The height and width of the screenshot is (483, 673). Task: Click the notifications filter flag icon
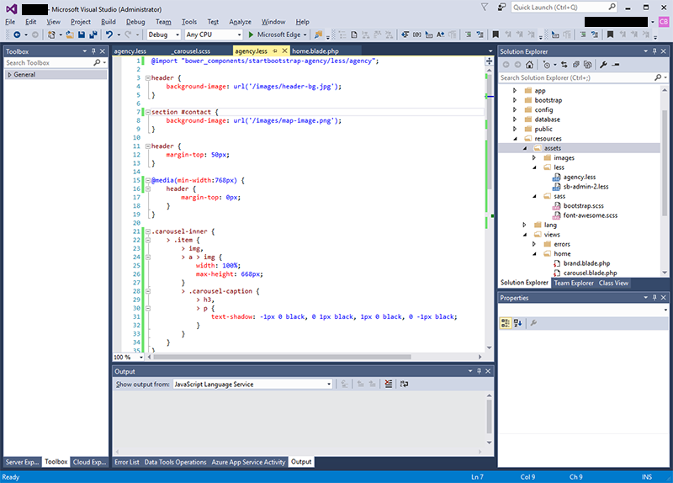coord(485,8)
